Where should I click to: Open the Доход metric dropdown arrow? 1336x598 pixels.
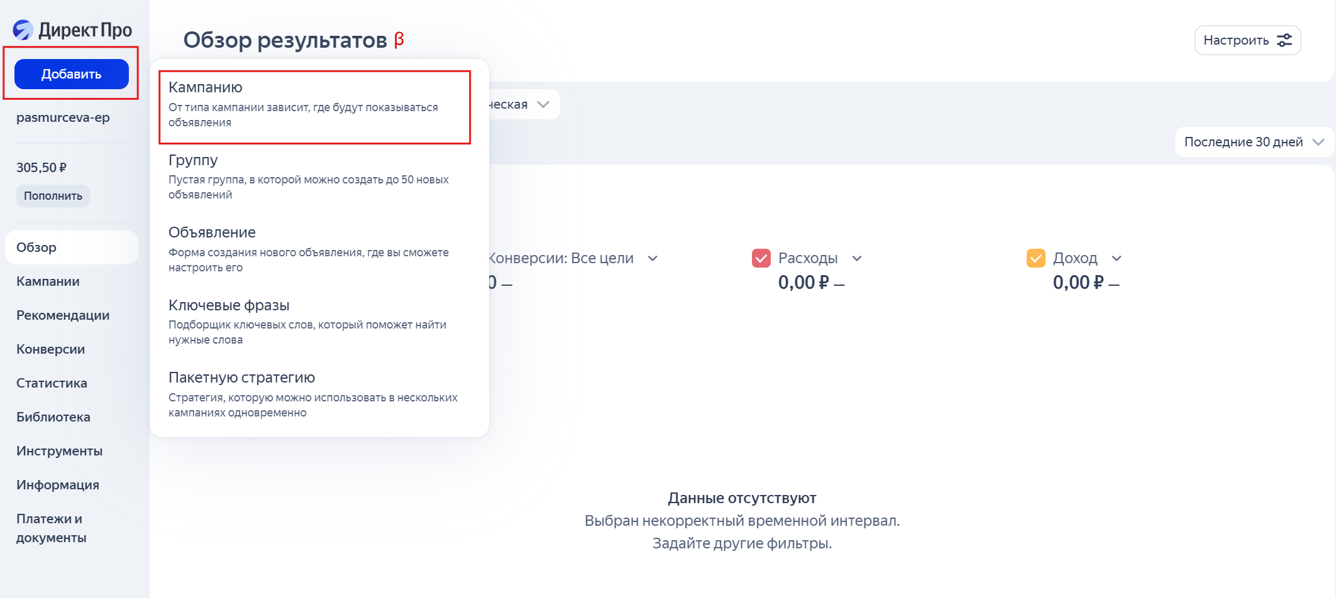pyautogui.click(x=1117, y=258)
